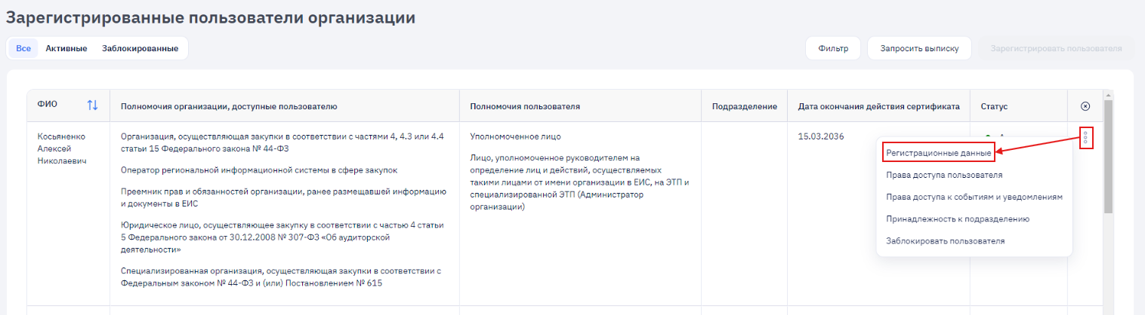Click the Администратор организации role description
This screenshot has height=315, width=1145.
tap(580, 182)
